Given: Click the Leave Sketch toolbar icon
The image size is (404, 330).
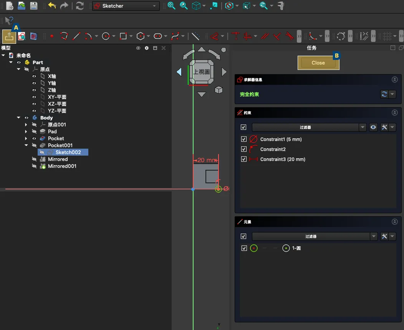Looking at the screenshot, I should pos(9,36).
